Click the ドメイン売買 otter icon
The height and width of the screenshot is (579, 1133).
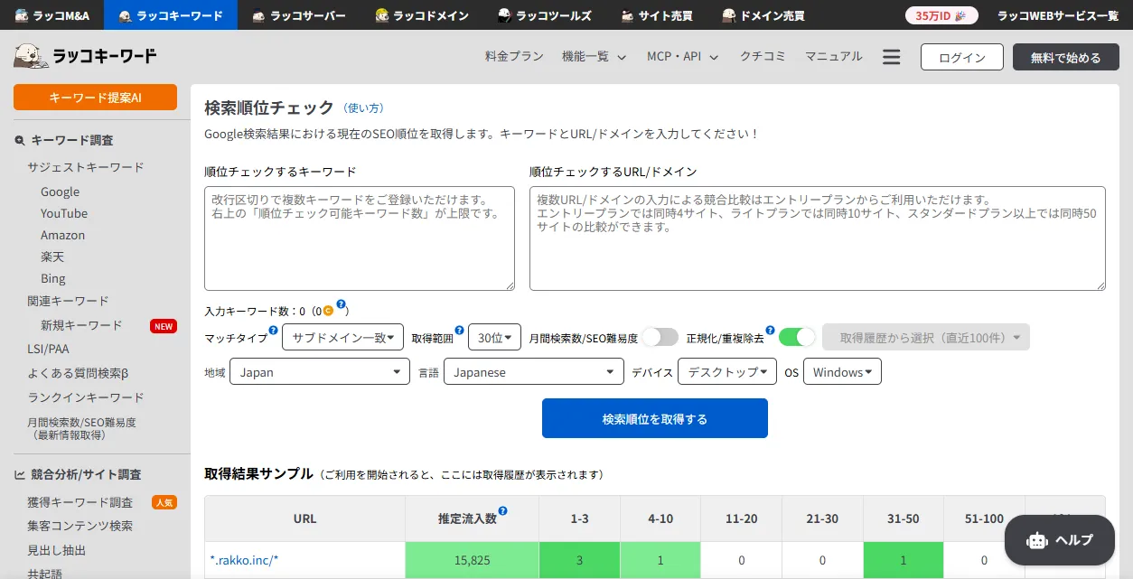(x=728, y=15)
